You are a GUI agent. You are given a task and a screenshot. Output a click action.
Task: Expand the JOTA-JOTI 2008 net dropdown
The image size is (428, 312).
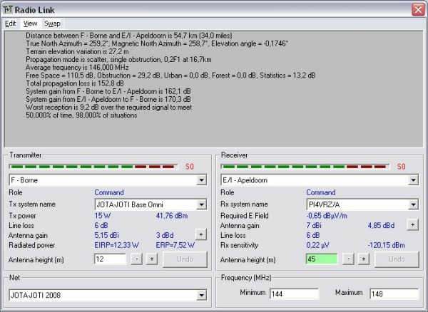click(201, 295)
